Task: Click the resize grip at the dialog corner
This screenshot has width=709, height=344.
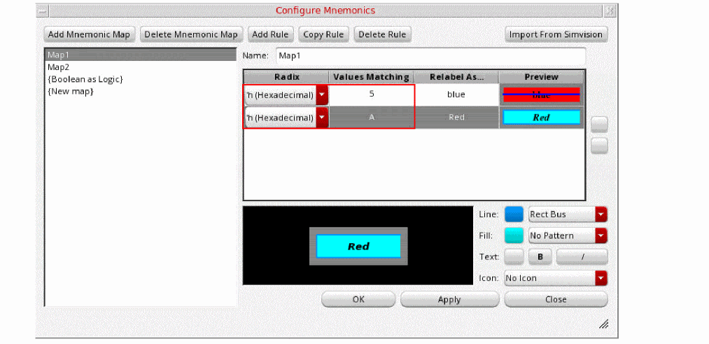Action: [x=603, y=324]
